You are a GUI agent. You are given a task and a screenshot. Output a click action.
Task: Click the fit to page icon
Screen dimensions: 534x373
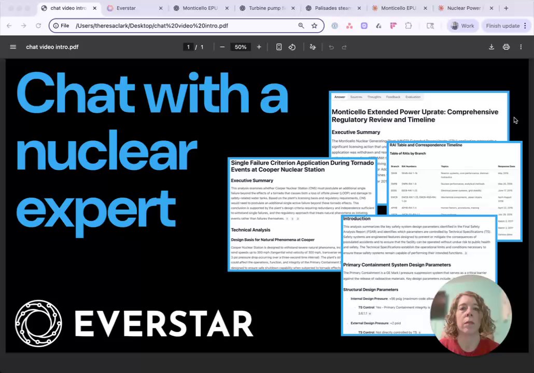279,47
